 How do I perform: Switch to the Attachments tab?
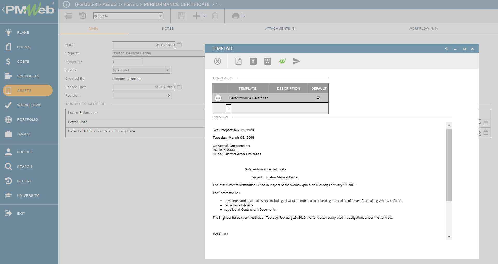tap(280, 29)
